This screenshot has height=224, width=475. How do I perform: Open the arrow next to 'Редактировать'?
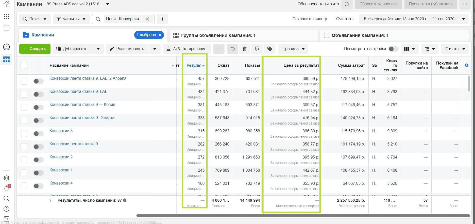(155, 49)
